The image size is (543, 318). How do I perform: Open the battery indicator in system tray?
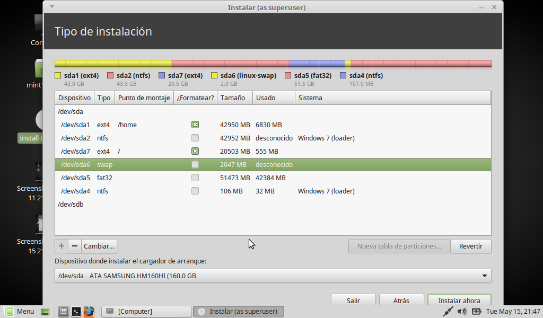tap(476, 312)
